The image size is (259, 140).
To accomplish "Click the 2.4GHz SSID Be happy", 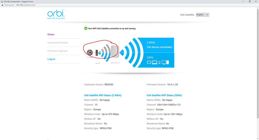I will [105, 100].
